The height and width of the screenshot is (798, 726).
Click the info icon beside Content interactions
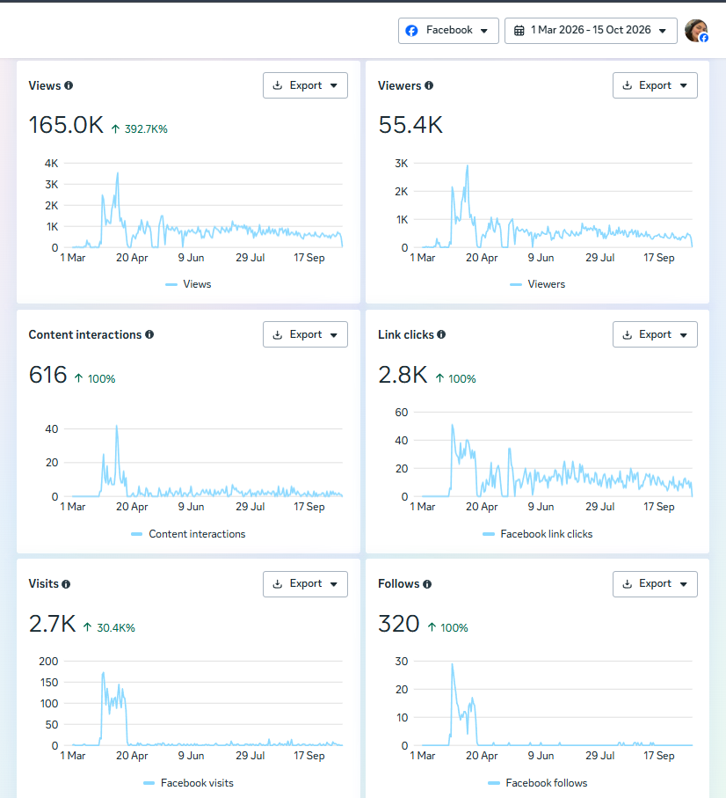[149, 334]
